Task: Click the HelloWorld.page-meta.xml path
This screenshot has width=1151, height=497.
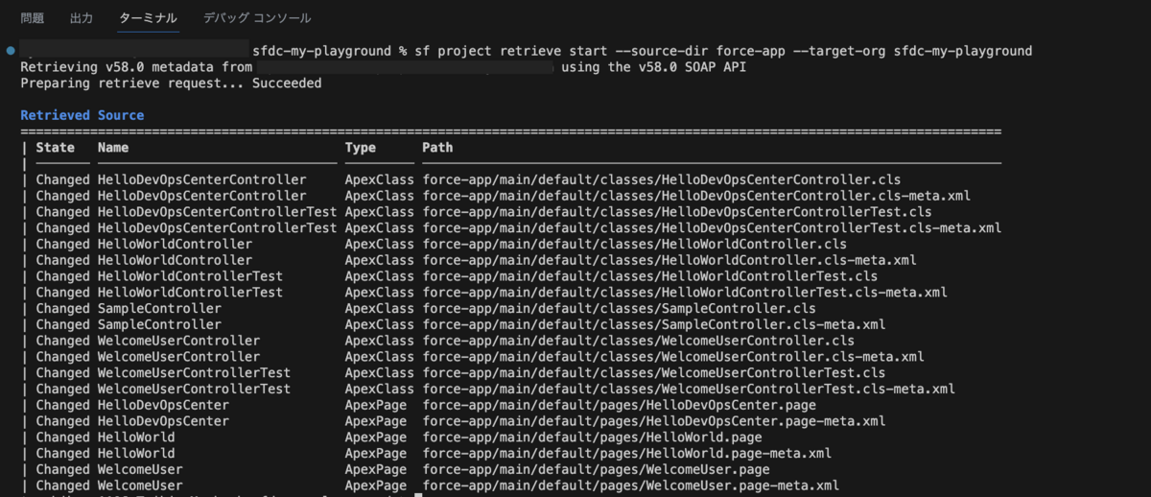Action: click(x=627, y=453)
